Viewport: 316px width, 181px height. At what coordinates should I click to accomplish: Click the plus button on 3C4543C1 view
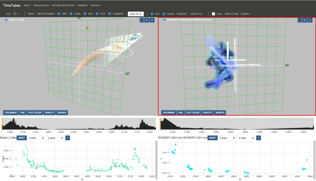[x=310, y=20]
